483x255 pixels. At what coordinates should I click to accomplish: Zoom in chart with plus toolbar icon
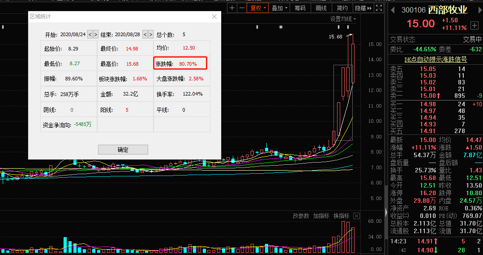coord(232,8)
